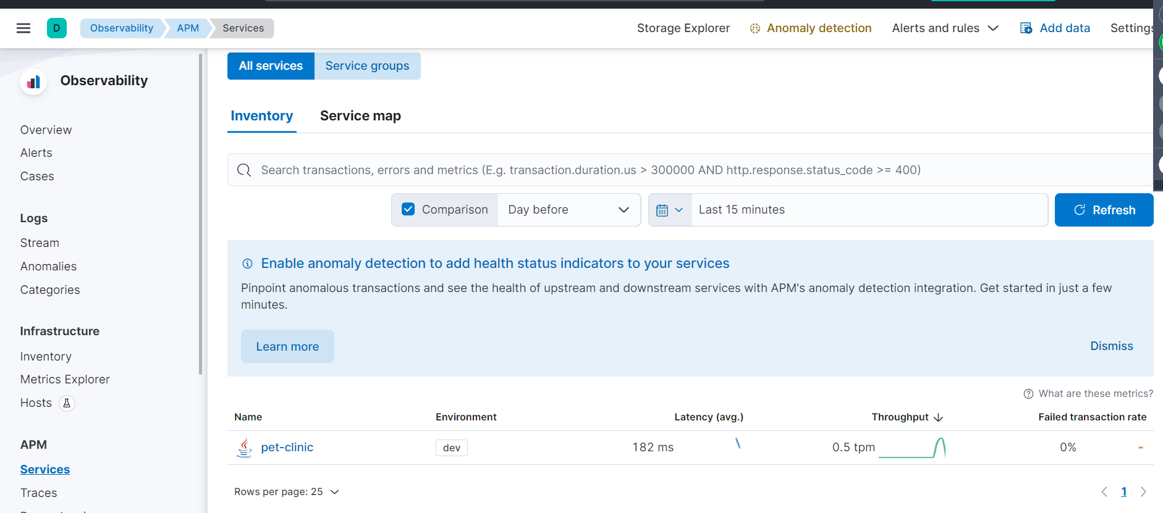Click the Hosts beta flask icon
This screenshot has height=513, width=1163.
click(x=67, y=403)
